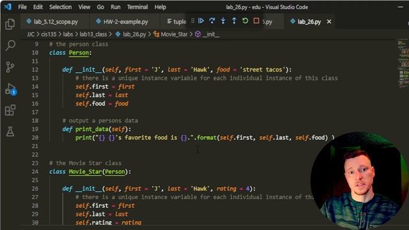Click lab13_class in the breadcrumb
The width and height of the screenshot is (409, 230).
point(93,34)
